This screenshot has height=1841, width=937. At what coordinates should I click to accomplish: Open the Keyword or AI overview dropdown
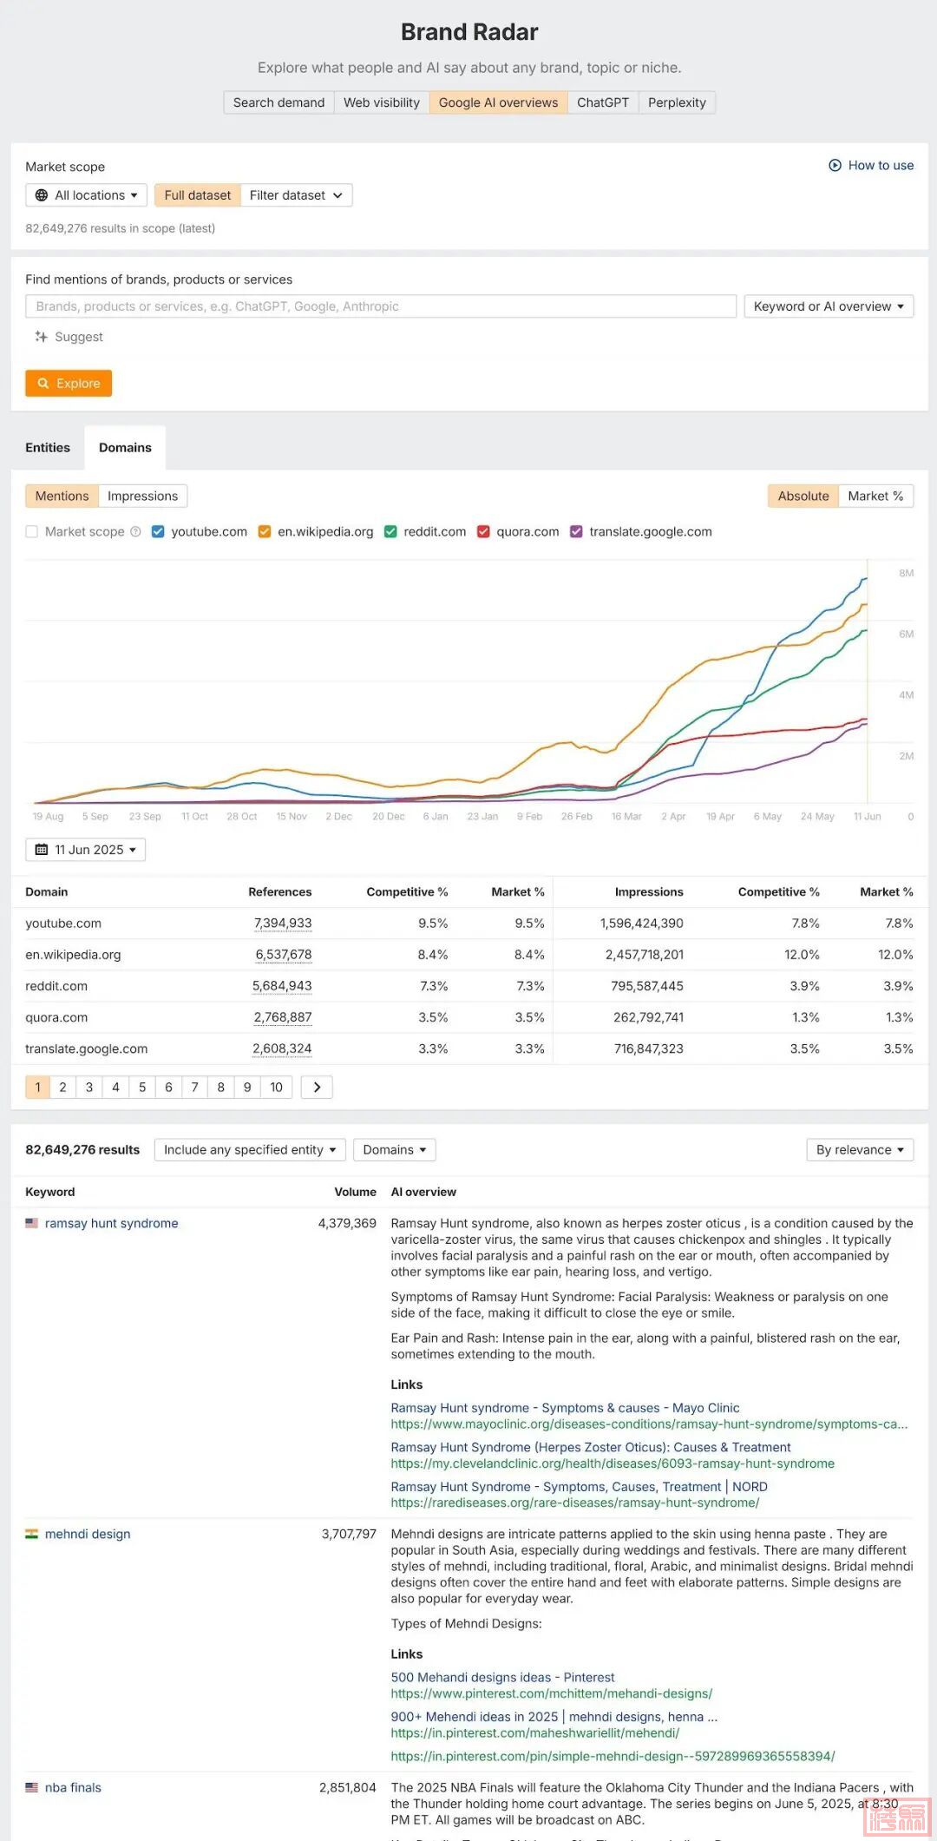(x=828, y=306)
